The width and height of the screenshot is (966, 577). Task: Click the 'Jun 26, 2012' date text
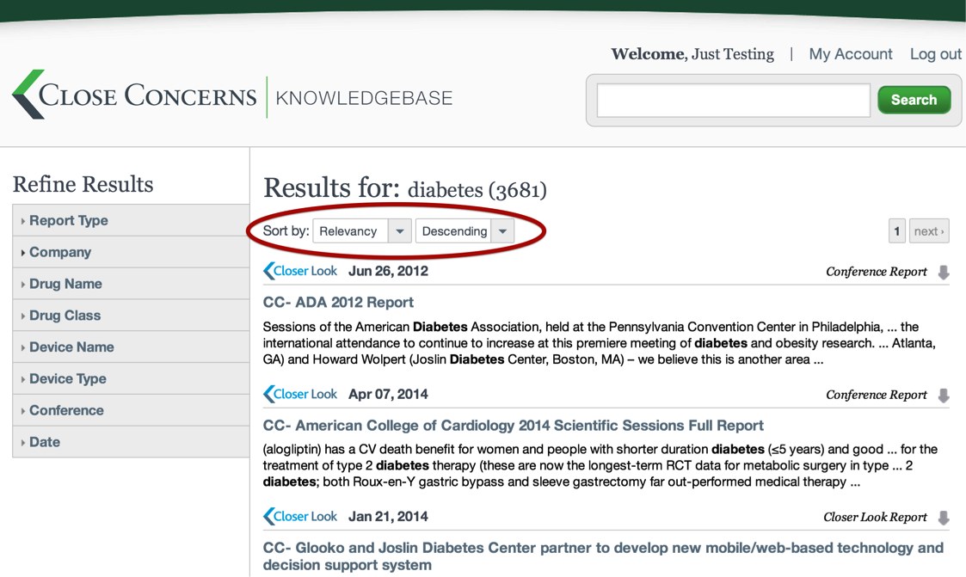click(388, 271)
